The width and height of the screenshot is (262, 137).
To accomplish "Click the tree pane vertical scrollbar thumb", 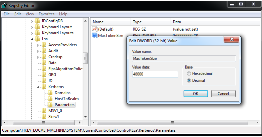I will pos(85,58).
